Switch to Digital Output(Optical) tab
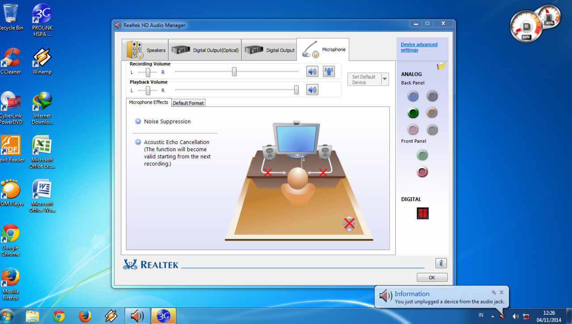 (205, 50)
